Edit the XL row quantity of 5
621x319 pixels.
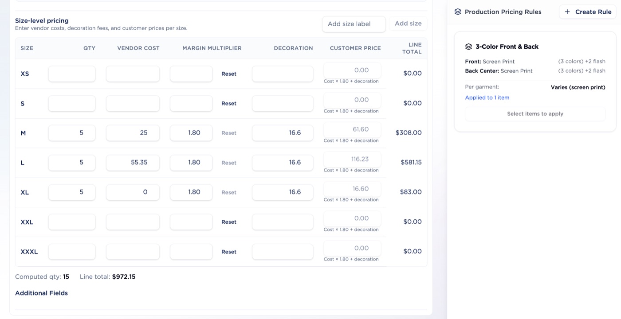72,192
